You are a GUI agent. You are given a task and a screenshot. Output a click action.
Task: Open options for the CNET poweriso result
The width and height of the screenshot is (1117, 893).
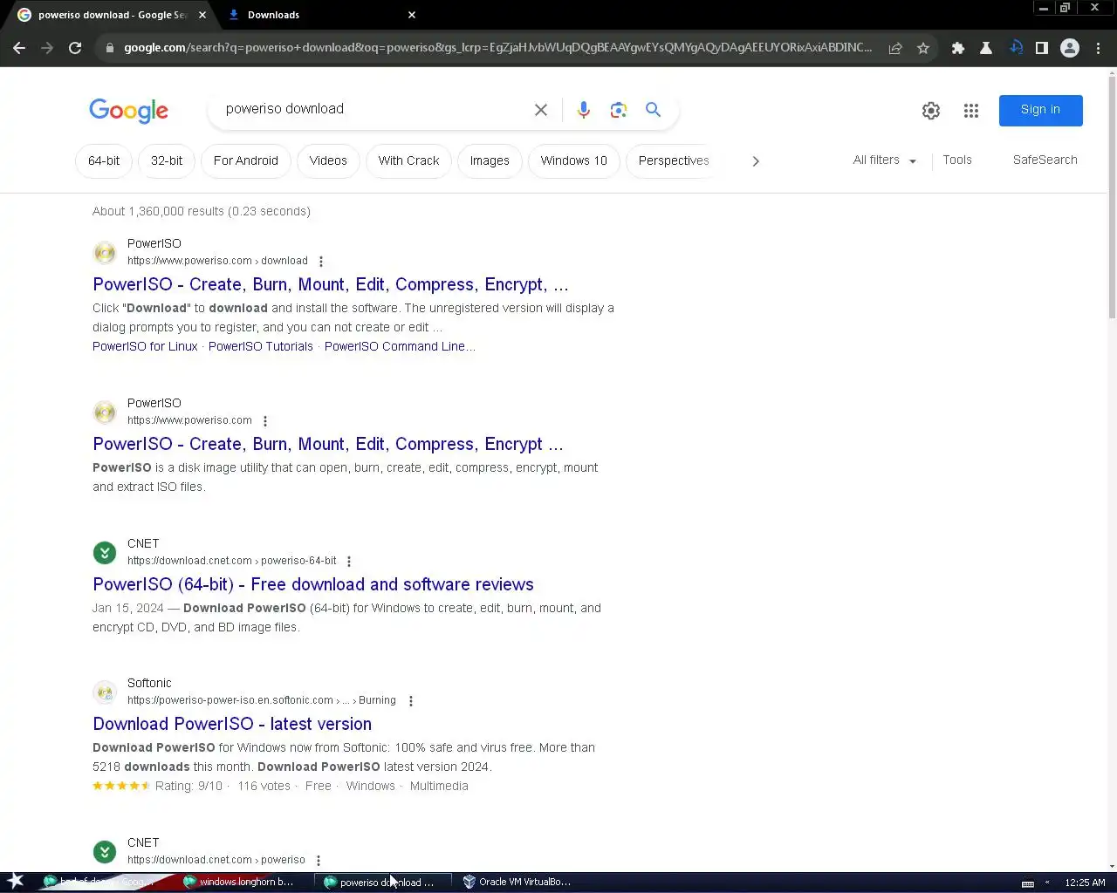(x=319, y=861)
